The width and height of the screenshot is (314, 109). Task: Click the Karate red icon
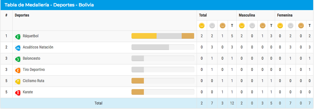[x=18, y=93]
